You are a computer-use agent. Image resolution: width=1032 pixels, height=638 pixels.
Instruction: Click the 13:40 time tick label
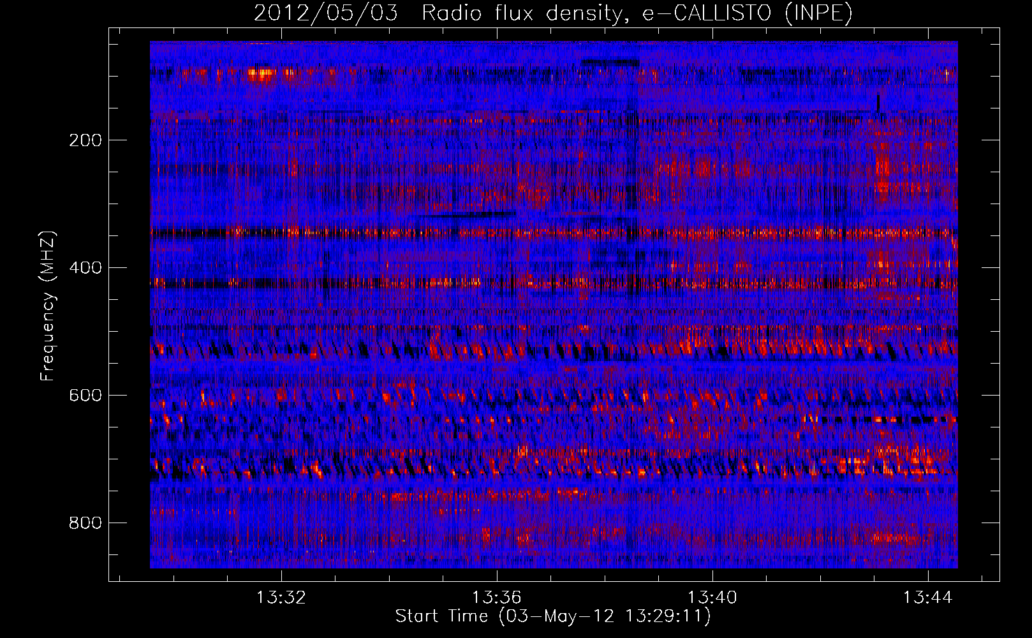coord(712,598)
